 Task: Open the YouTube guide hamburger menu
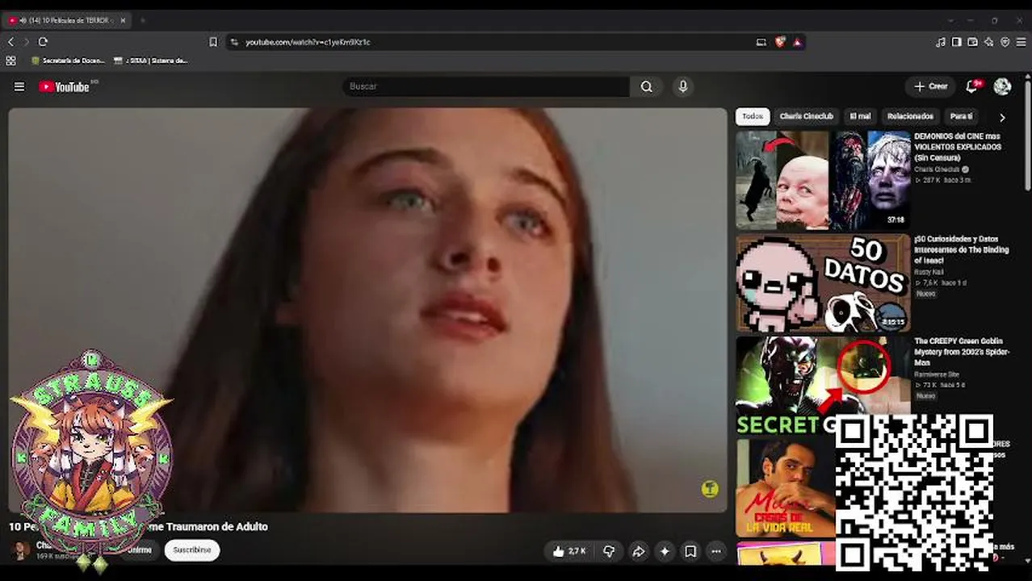click(19, 86)
